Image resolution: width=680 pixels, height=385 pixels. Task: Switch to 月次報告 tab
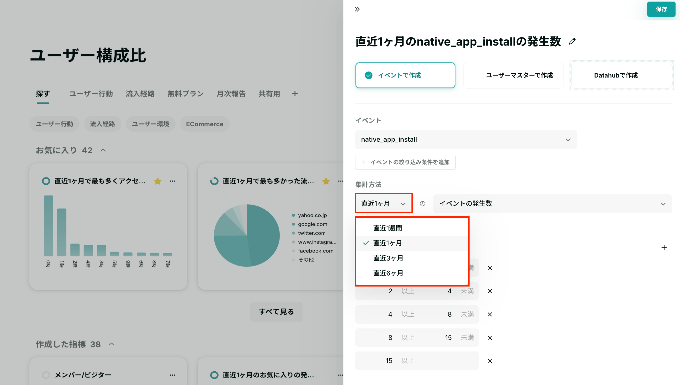pyautogui.click(x=231, y=93)
